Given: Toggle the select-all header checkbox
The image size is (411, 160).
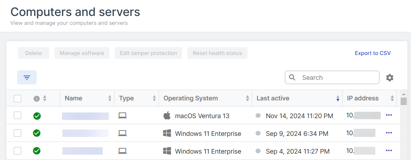Looking at the screenshot, I should [17, 99].
